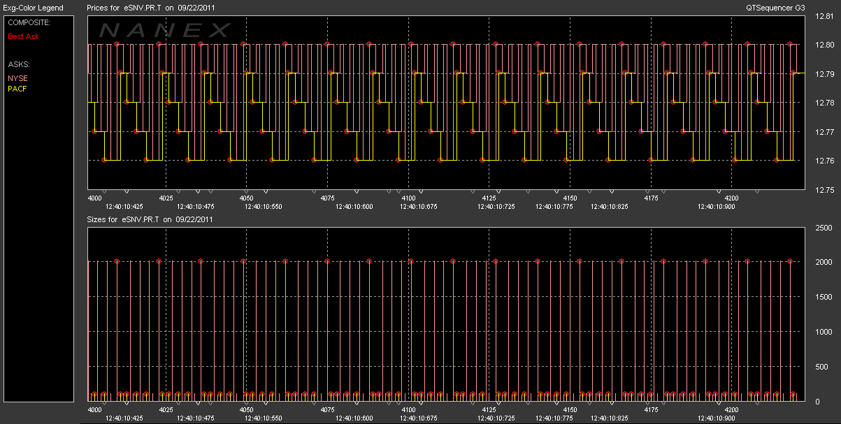Click sequence label 4100 under Prices chart
Image resolution: width=841 pixels, height=424 pixels.
[x=408, y=198]
